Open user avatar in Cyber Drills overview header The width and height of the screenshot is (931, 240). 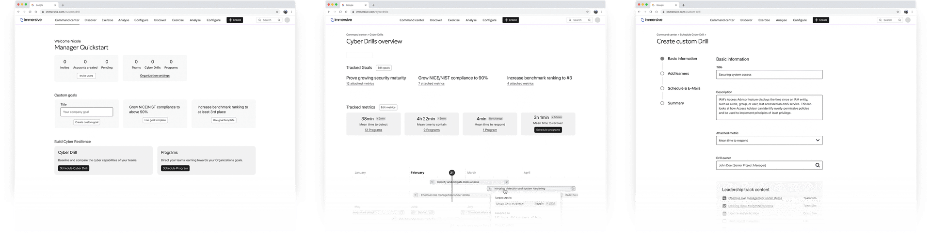pos(597,20)
